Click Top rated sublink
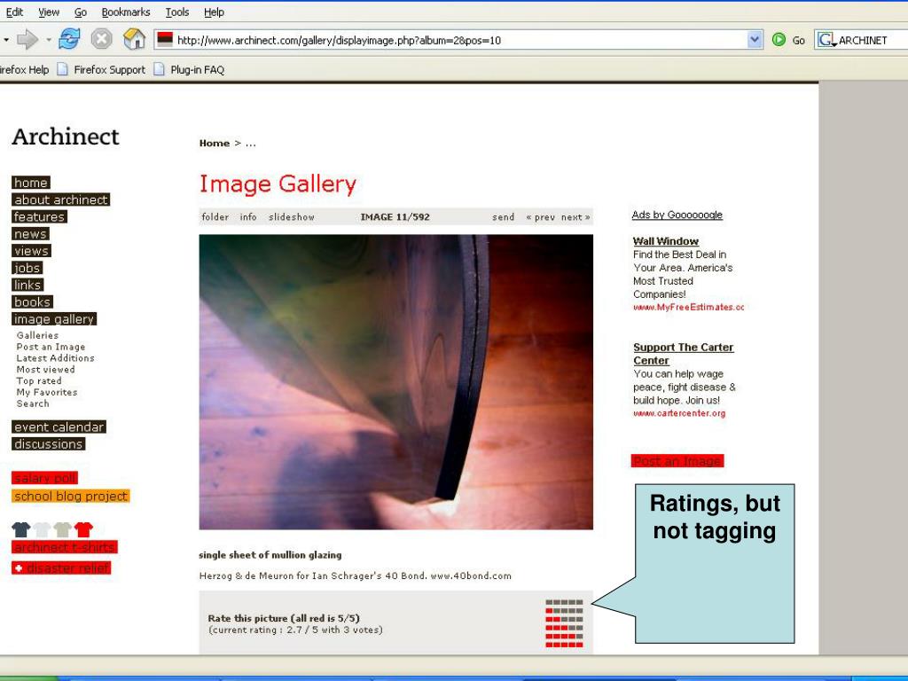Image resolution: width=908 pixels, height=681 pixels. (39, 381)
